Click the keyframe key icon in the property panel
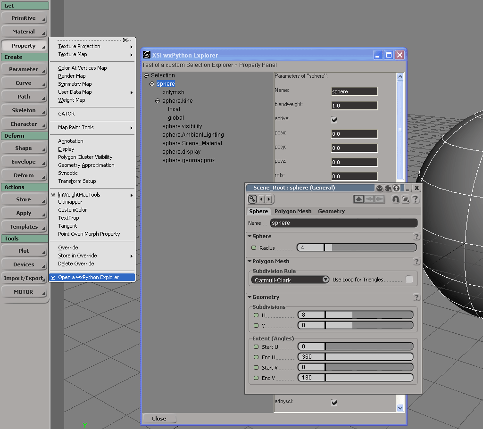Image resolution: width=483 pixels, height=429 pixels. coord(253,199)
